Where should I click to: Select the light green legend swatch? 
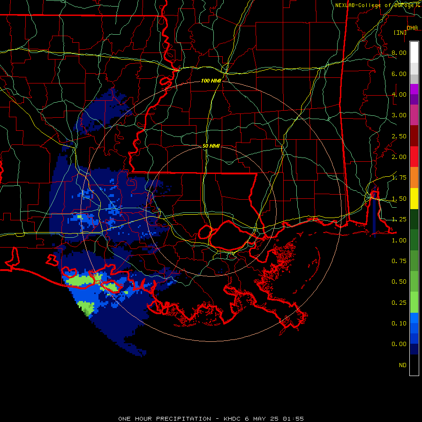pyautogui.click(x=414, y=302)
